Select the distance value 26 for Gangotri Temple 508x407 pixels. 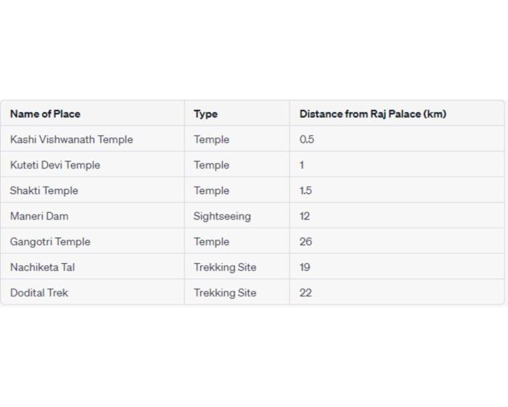pyautogui.click(x=306, y=241)
